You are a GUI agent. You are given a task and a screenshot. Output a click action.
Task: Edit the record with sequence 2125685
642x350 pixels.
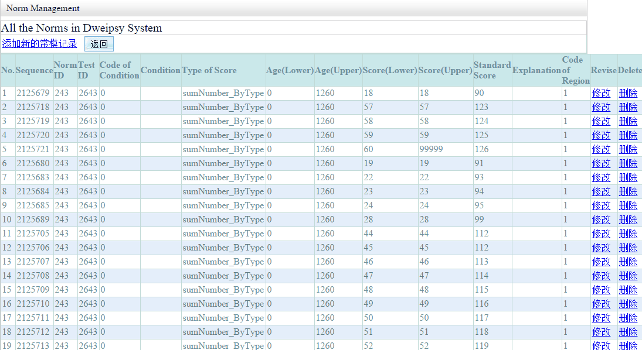(x=601, y=205)
